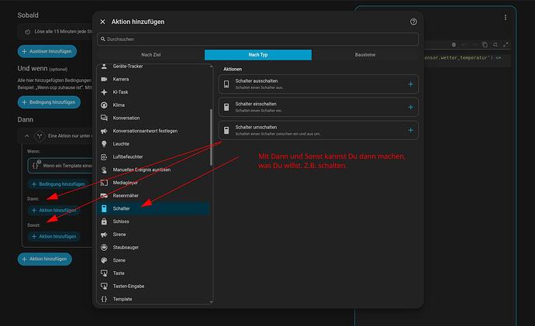Open help for the add action dialog
The height and width of the screenshot is (326, 535).
click(413, 22)
